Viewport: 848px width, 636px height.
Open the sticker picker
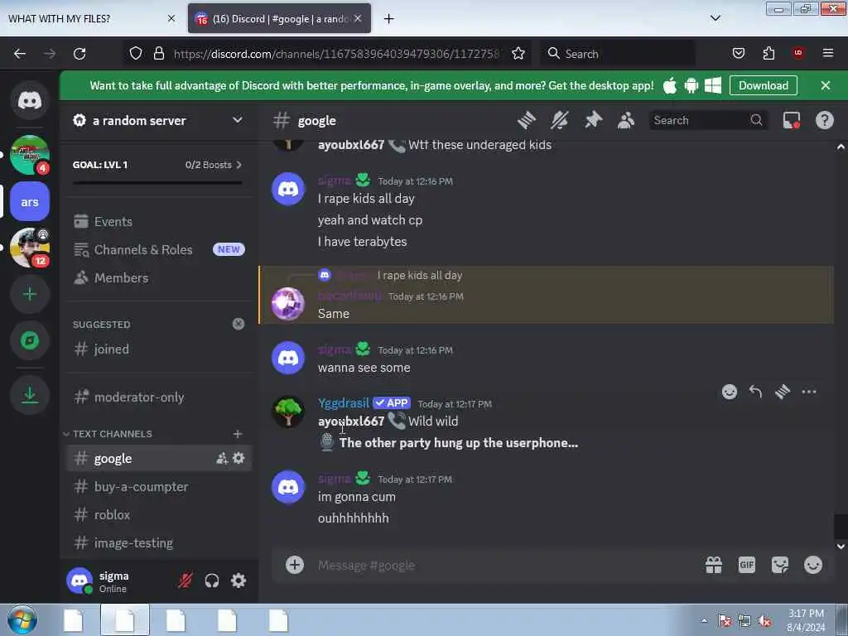[780, 565]
